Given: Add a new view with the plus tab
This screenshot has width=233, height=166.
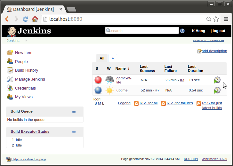Looking at the screenshot, I should (113, 58).
